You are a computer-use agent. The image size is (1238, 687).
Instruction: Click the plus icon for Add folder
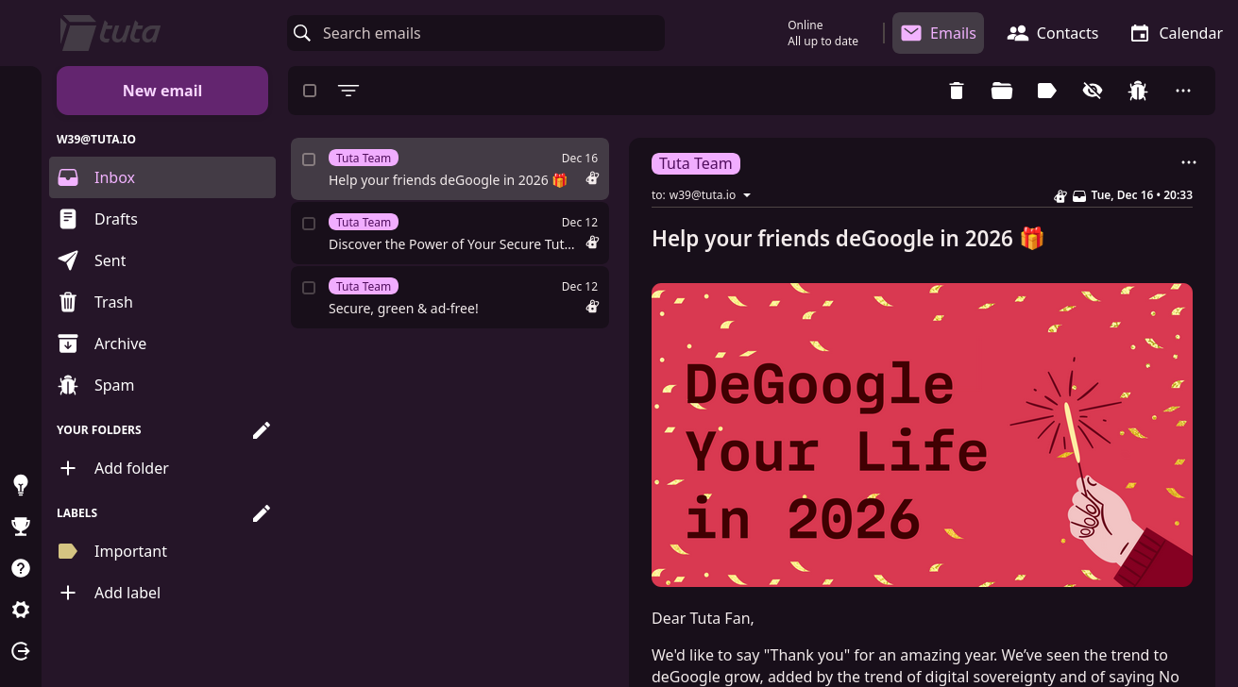coord(68,468)
